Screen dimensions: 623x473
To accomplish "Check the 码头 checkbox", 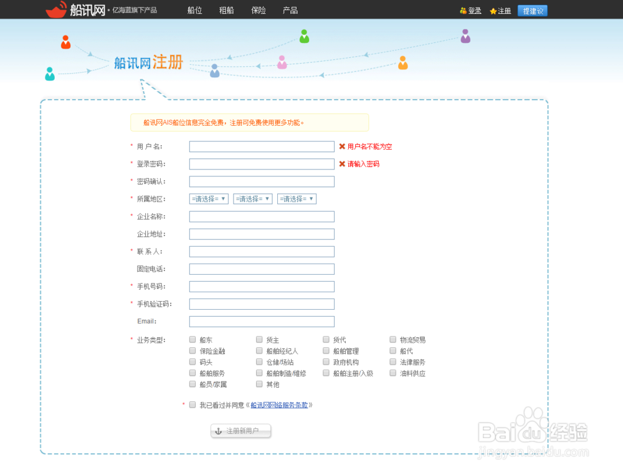I will pos(193,361).
